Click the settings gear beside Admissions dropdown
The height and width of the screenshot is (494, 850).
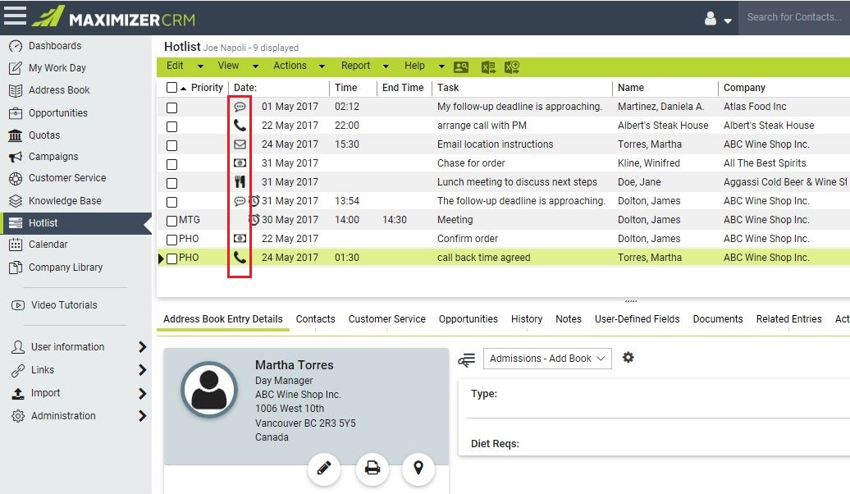point(628,357)
